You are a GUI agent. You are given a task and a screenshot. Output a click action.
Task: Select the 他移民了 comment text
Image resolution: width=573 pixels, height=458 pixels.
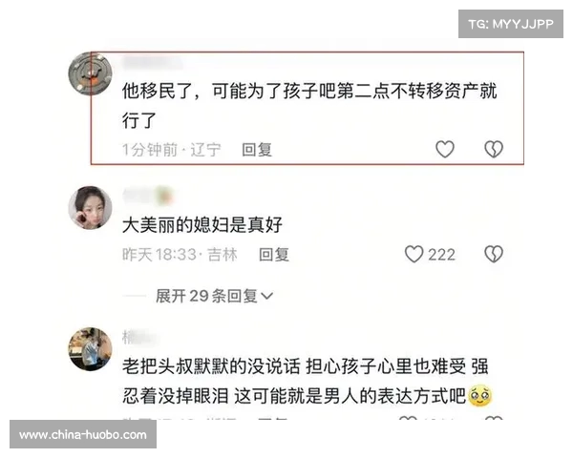coord(309,106)
